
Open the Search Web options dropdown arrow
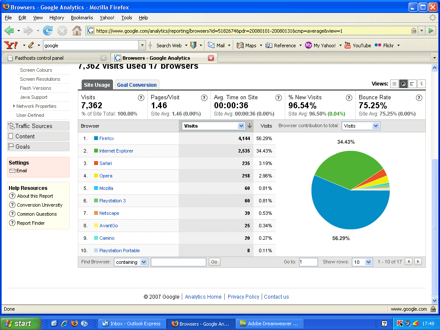(186, 46)
